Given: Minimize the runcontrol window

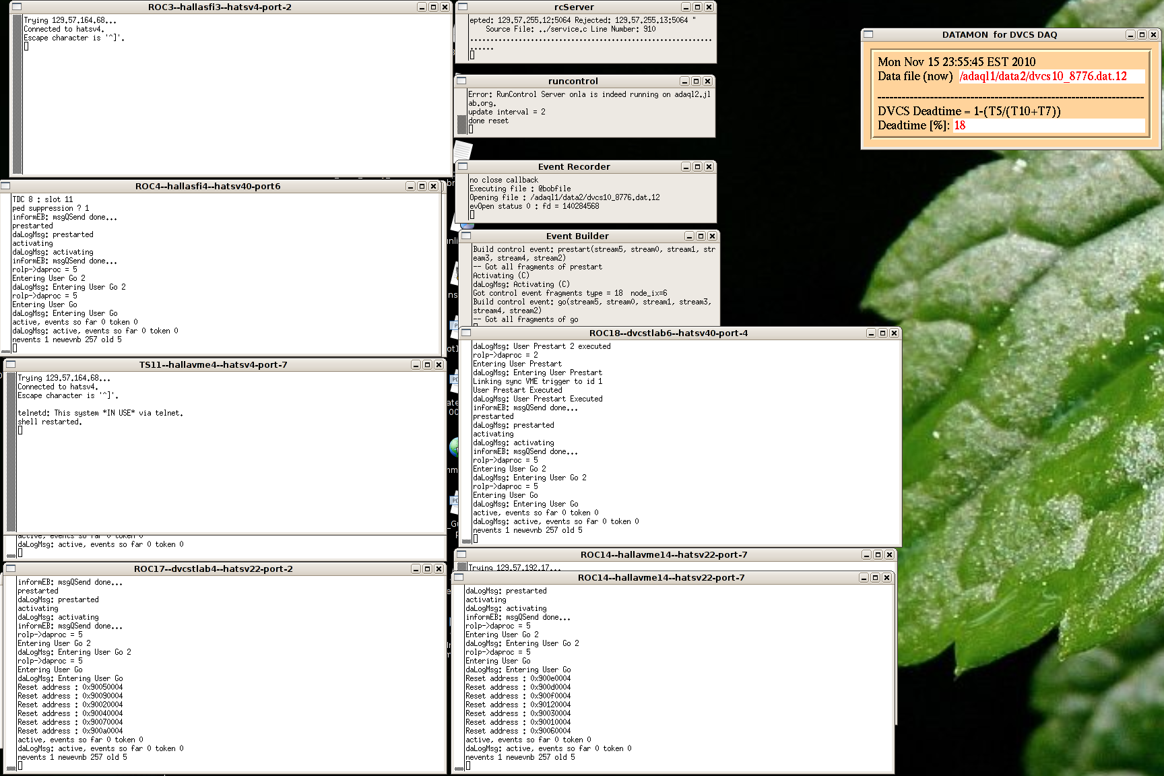Looking at the screenshot, I should click(x=684, y=81).
